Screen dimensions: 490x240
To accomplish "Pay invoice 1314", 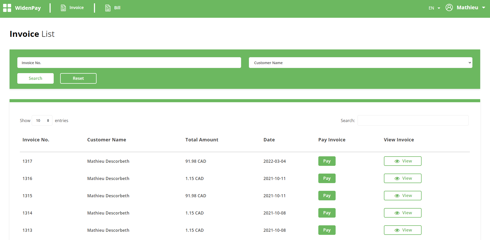I will (x=327, y=213).
